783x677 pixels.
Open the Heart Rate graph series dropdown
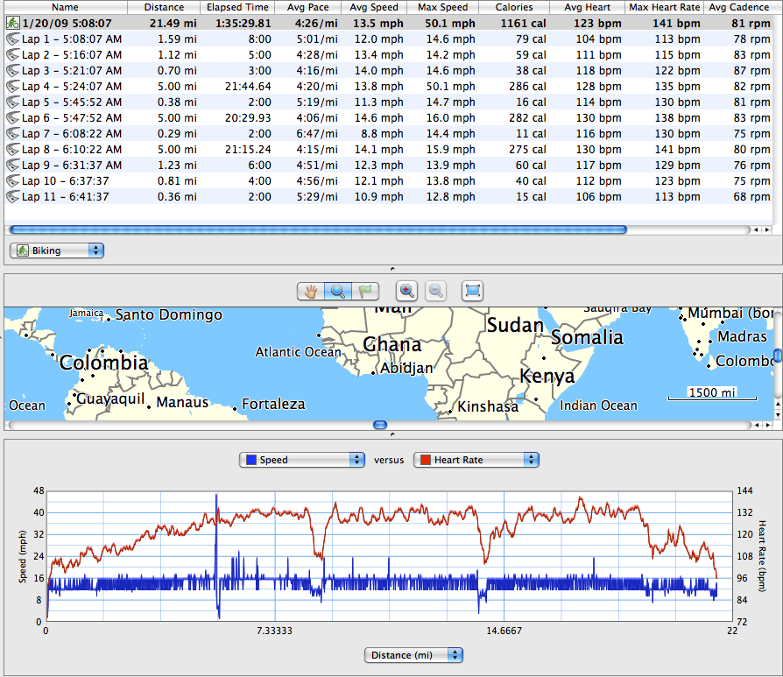(x=476, y=460)
